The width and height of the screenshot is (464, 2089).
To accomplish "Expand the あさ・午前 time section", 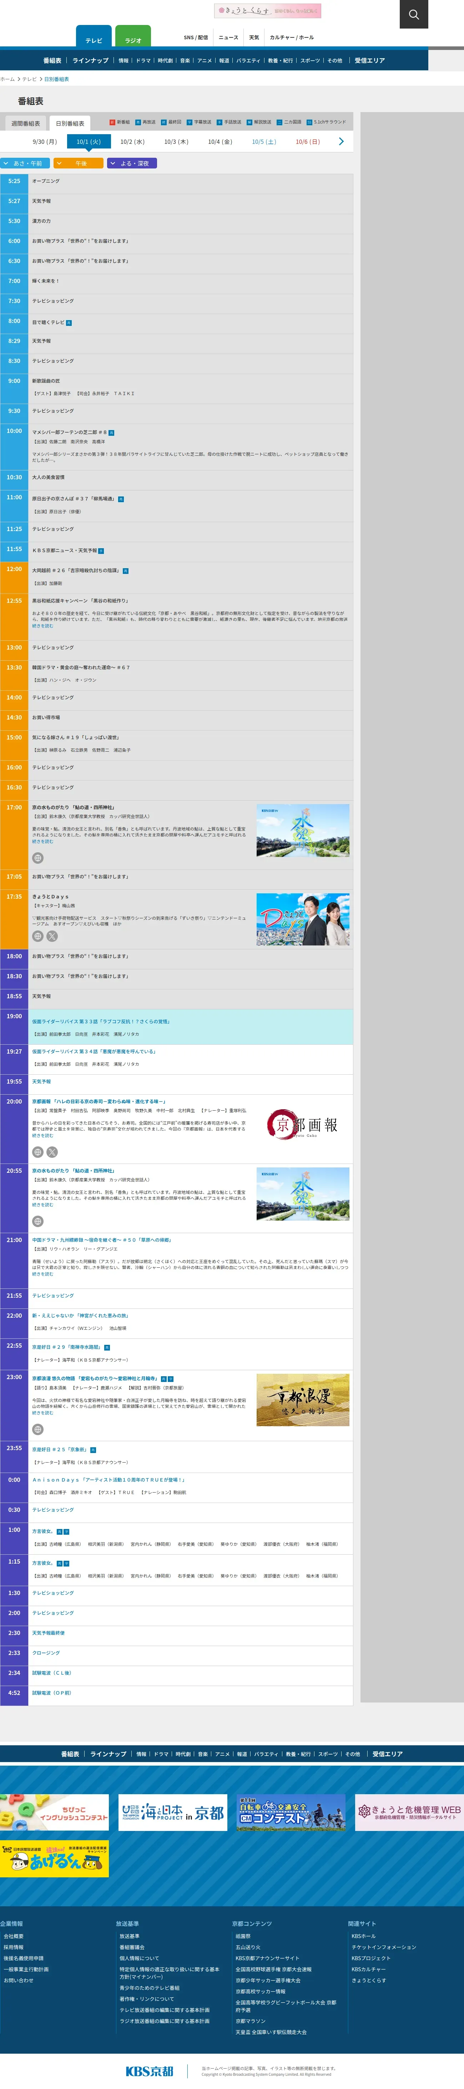I will pos(25,163).
